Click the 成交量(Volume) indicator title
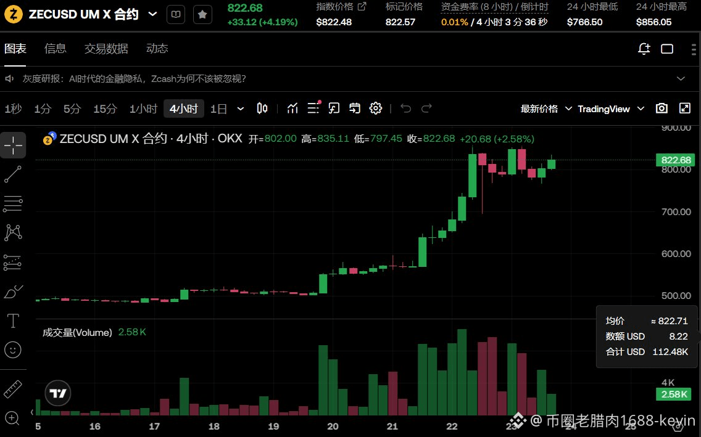The image size is (701, 437). coord(77,333)
